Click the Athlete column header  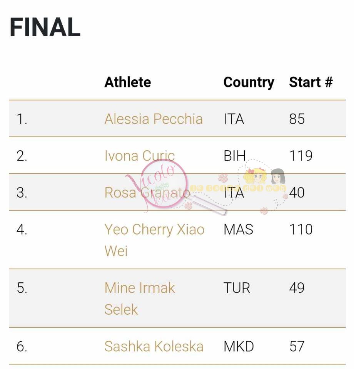(x=128, y=82)
